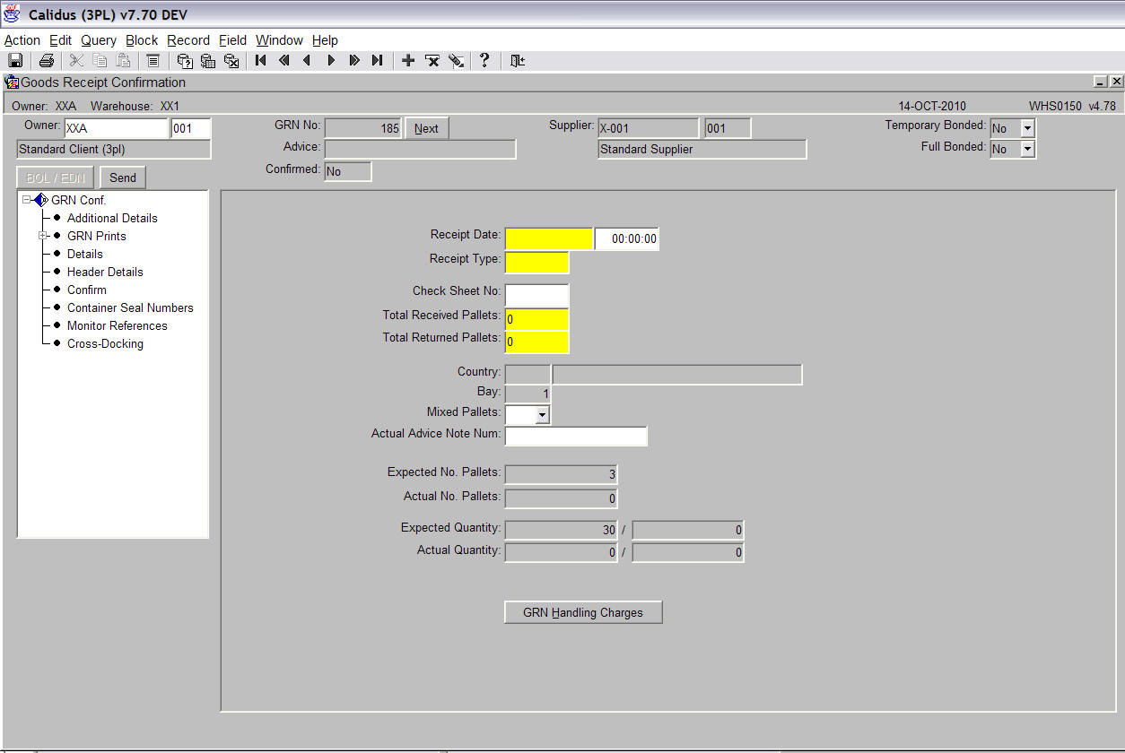
Task: Collapse the GRN Conf. root node
Action: pos(27,200)
